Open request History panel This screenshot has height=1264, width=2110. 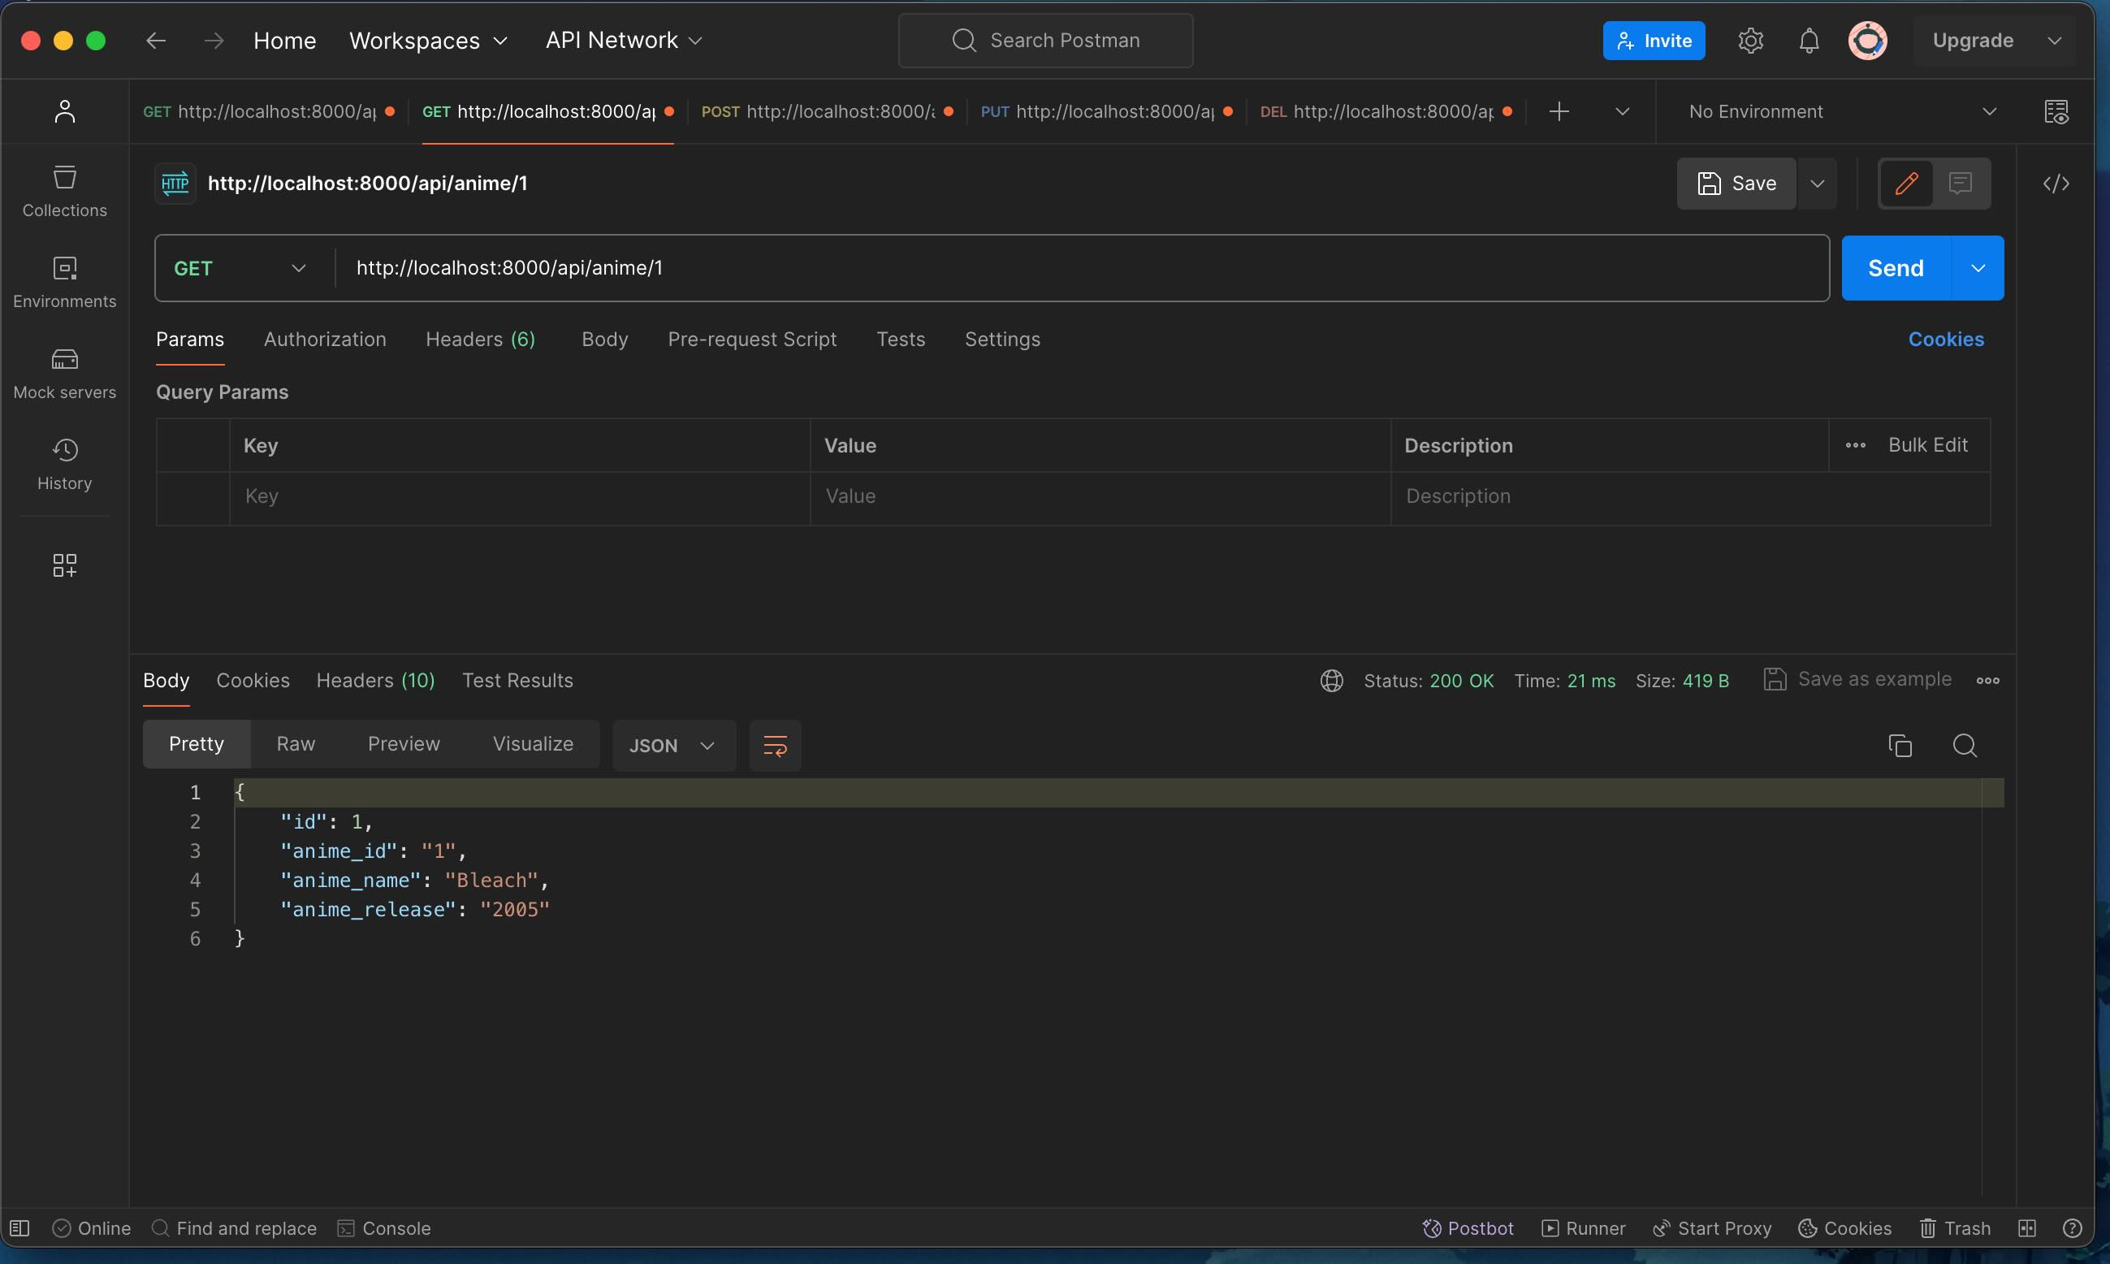pyautogui.click(x=65, y=464)
